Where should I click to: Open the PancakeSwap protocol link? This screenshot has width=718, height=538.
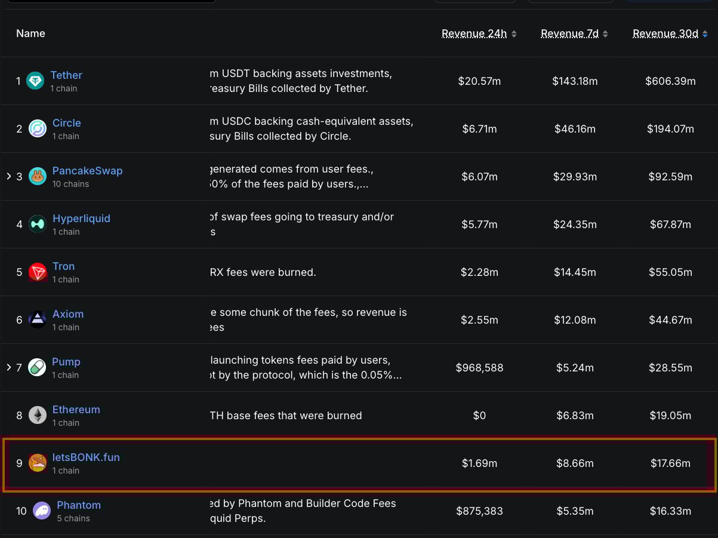click(88, 171)
